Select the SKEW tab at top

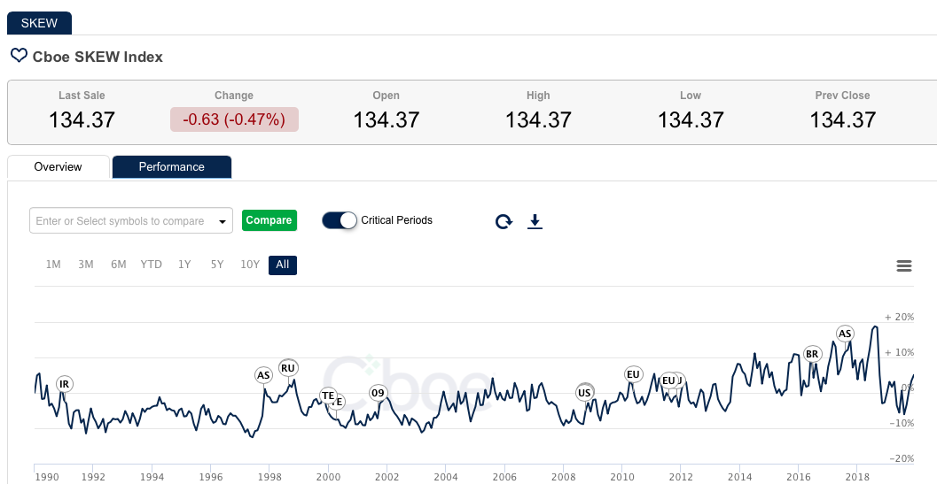tap(39, 23)
